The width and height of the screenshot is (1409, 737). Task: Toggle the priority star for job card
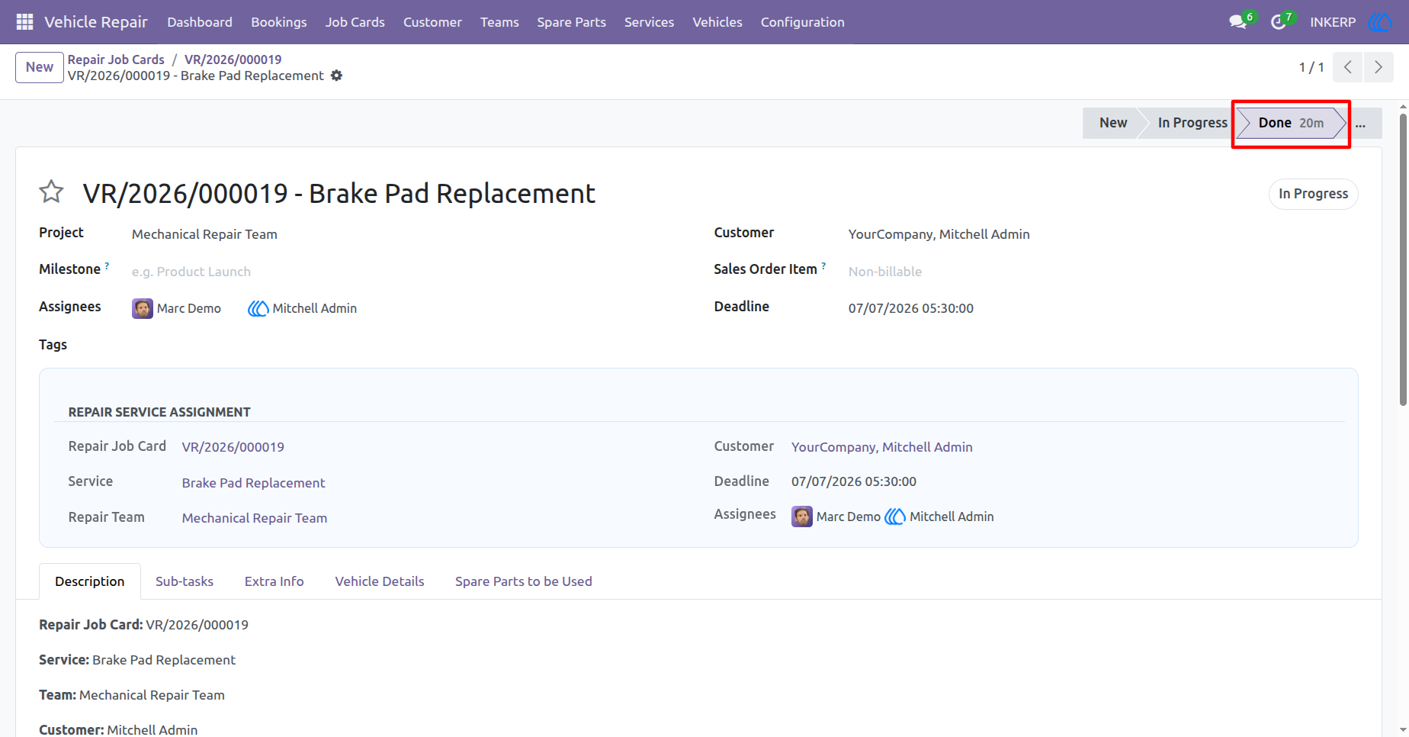pos(51,191)
